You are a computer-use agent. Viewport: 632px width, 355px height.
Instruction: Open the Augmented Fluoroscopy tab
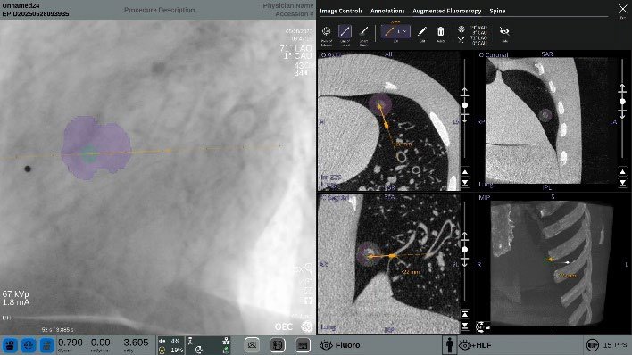pos(446,11)
